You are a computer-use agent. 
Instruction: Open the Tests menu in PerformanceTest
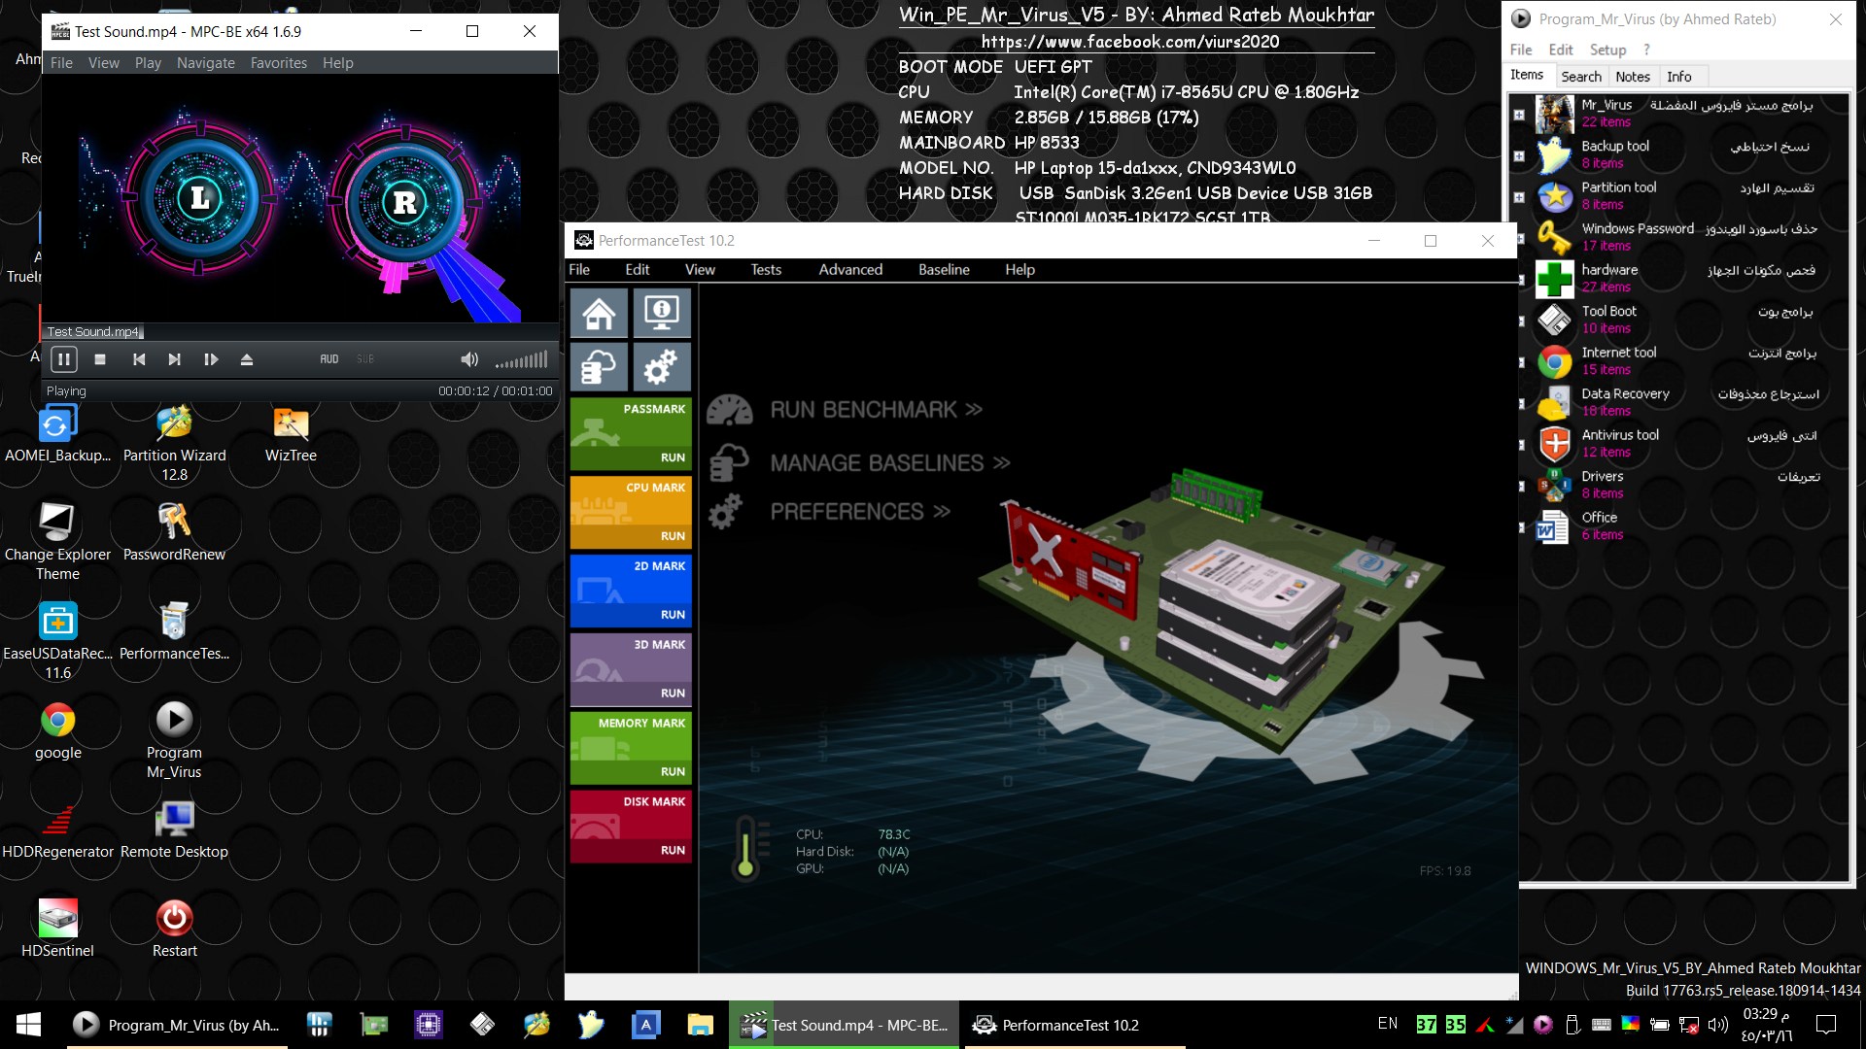pos(766,269)
